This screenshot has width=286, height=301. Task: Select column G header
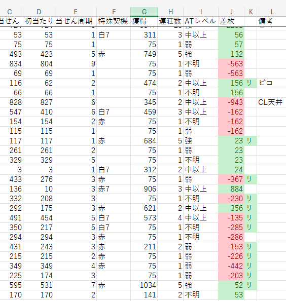[144, 12]
